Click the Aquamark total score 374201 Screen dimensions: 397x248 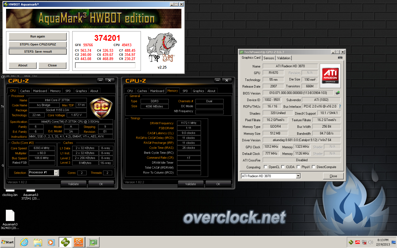[107, 38]
